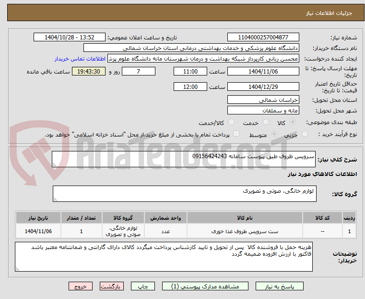Image resolution: width=365 pixels, height=299 pixels.
Task: Select the خدمت radio button
Action: pos(266,122)
